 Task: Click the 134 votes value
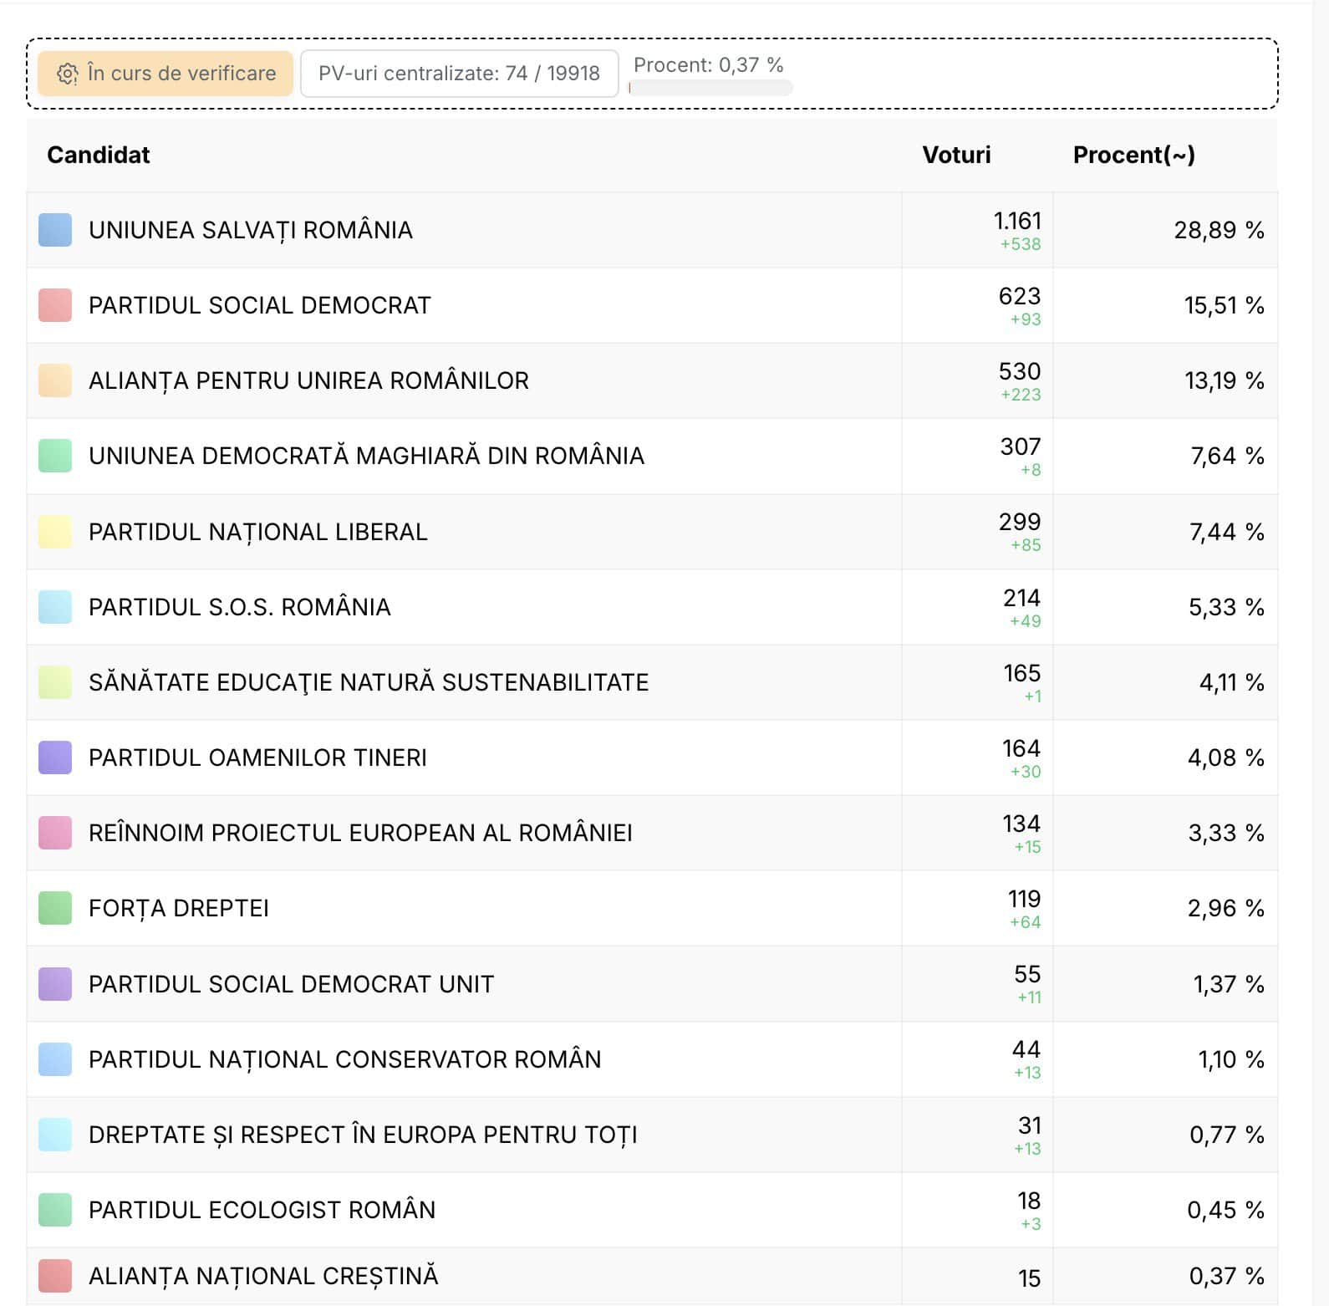[x=1021, y=824]
